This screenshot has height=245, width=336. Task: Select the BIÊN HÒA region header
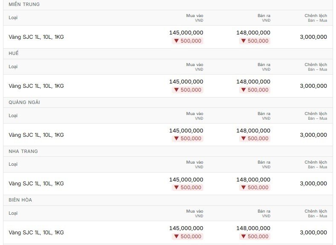[x=168, y=200]
